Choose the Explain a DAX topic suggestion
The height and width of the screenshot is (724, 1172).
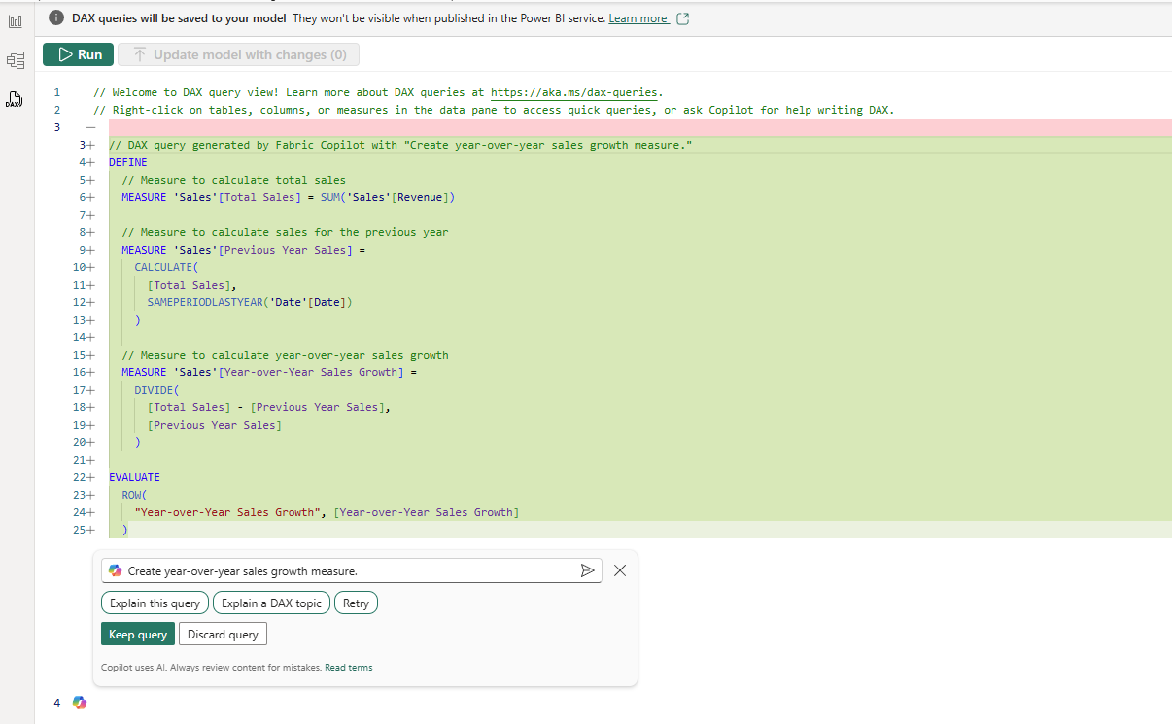tap(271, 603)
